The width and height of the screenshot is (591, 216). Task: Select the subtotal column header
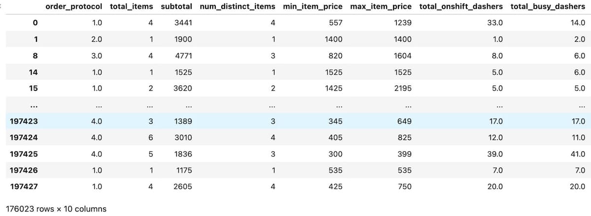[x=176, y=7]
